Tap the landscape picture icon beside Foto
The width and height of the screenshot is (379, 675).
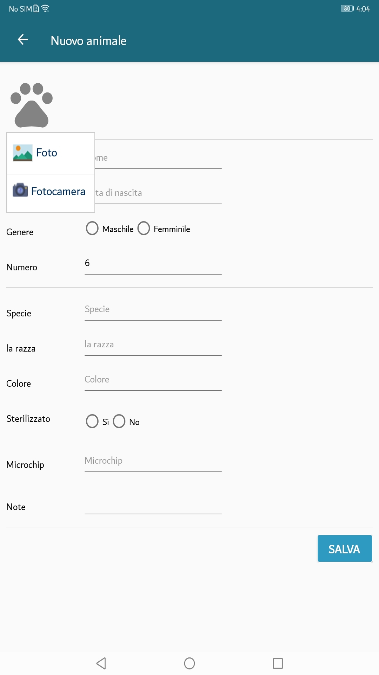click(22, 153)
